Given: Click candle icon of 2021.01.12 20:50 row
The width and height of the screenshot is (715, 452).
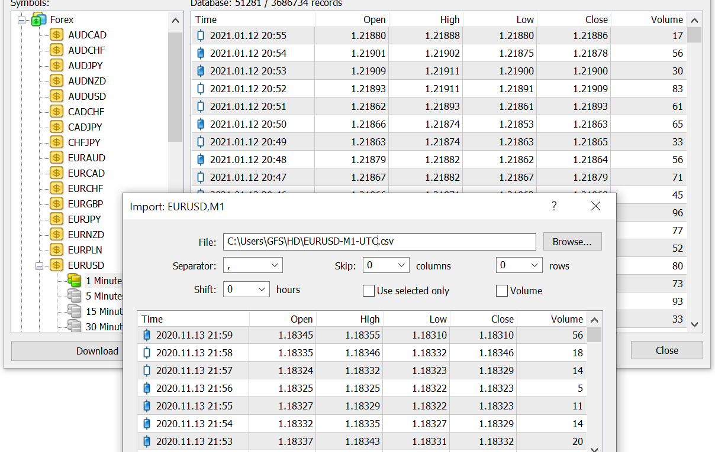Looking at the screenshot, I should [201, 124].
